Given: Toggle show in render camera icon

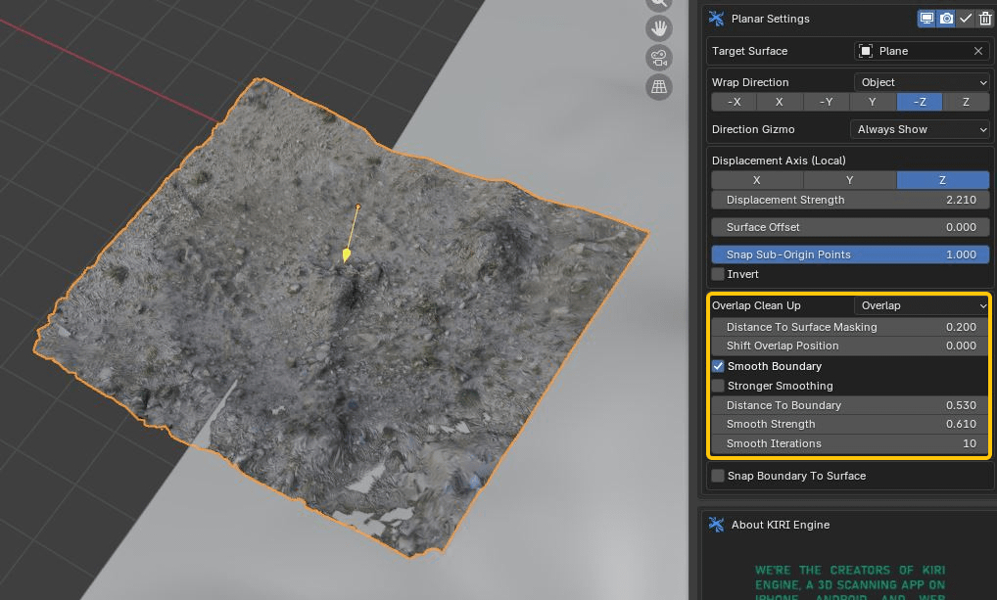Looking at the screenshot, I should point(946,19).
